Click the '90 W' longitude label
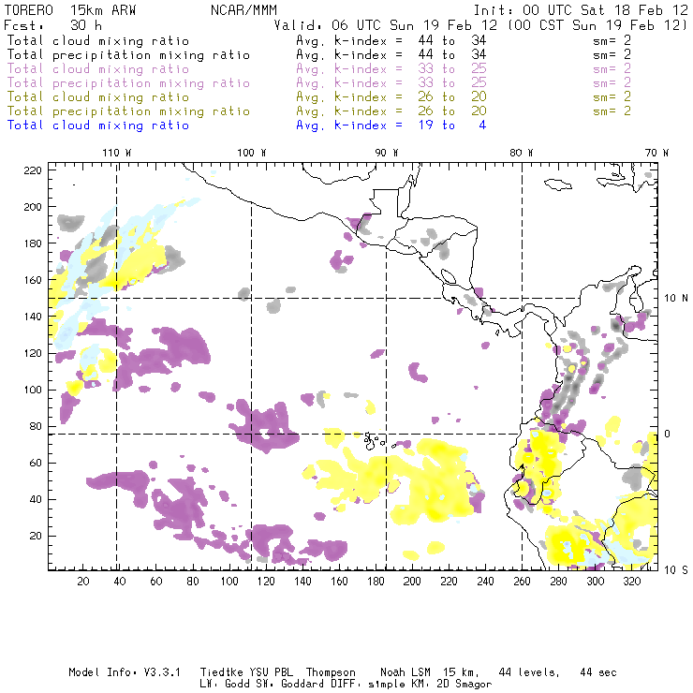The width and height of the screenshot is (693, 693). [386, 153]
